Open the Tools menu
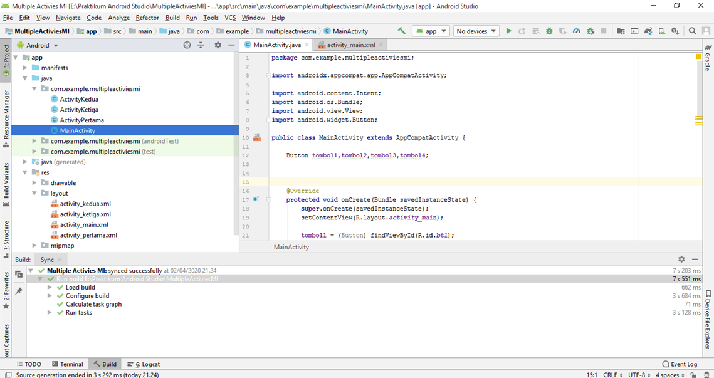This screenshot has width=714, height=378. [211, 18]
